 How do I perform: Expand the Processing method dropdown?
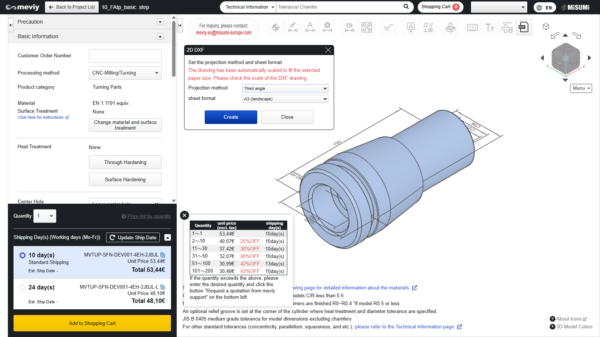pos(125,73)
